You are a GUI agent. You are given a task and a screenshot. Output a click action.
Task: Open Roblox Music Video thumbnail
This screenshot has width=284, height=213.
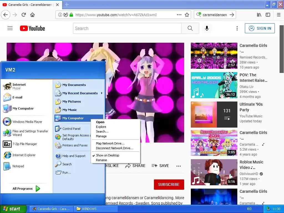click(x=214, y=172)
